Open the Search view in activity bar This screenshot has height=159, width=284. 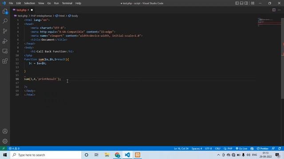(x=5, y=21)
